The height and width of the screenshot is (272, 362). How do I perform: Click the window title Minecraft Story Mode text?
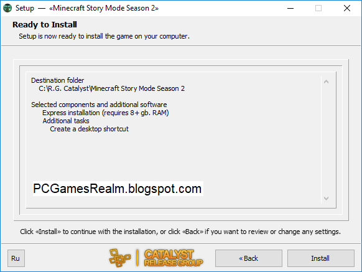(104, 8)
